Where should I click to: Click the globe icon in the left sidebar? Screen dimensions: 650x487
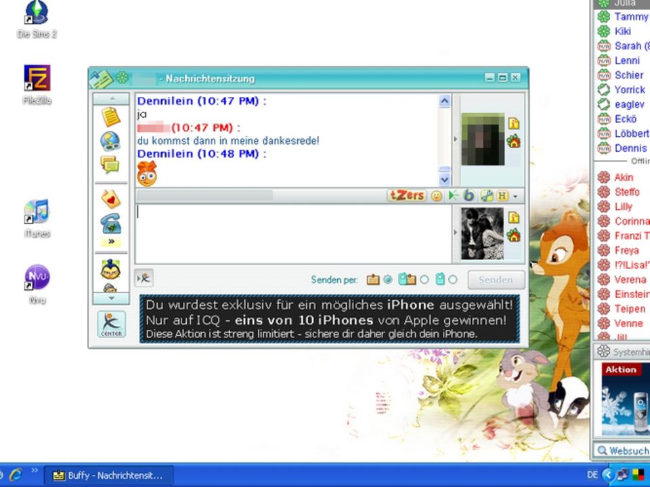click(110, 141)
